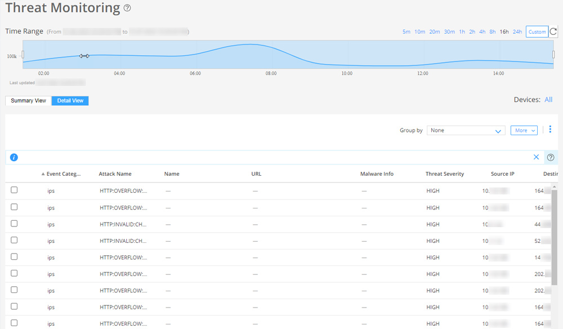Click the left time range slider handle

point(23,55)
